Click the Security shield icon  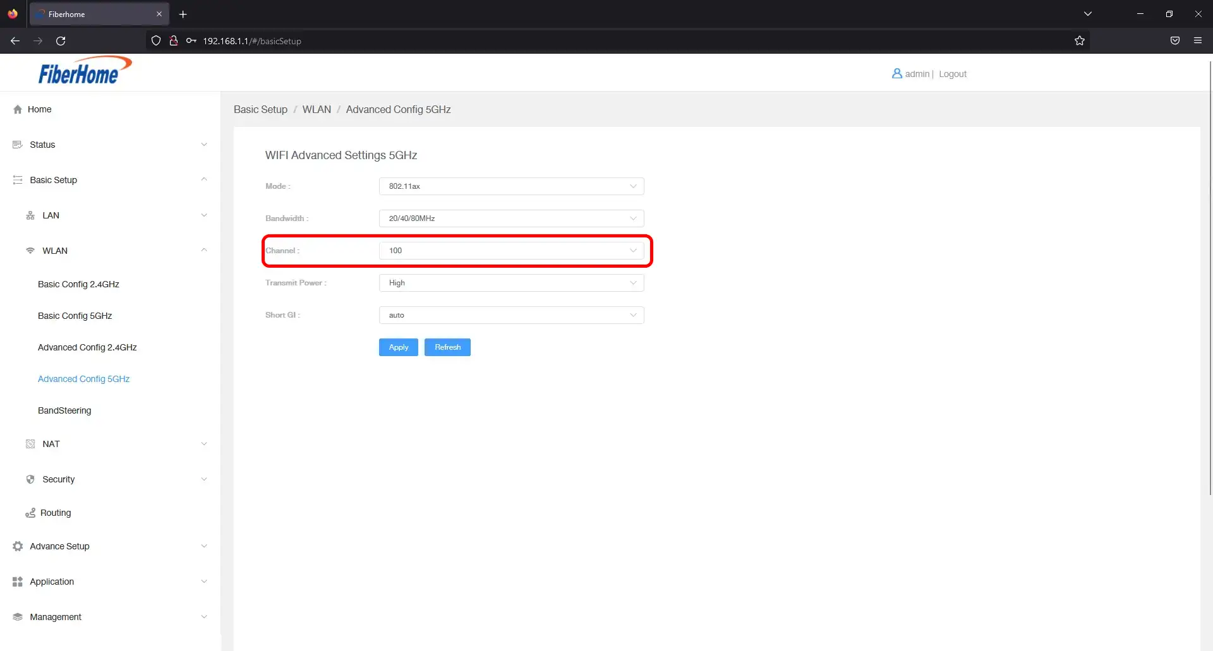coord(30,479)
